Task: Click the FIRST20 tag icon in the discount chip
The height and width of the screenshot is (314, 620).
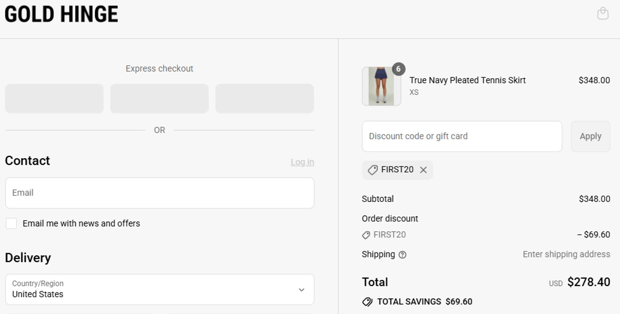Action: pos(372,170)
